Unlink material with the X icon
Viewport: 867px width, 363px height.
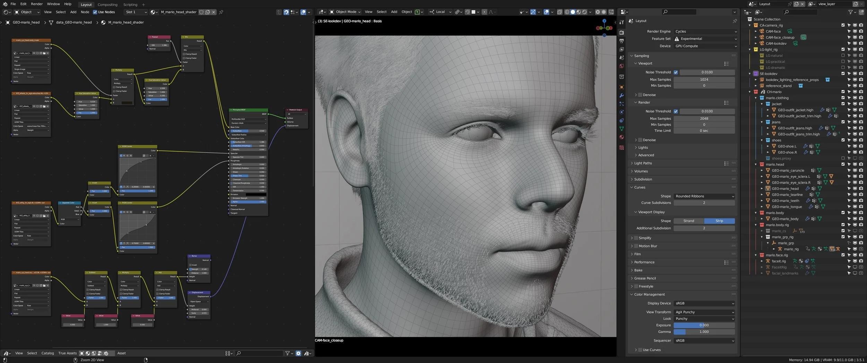[x=214, y=12]
